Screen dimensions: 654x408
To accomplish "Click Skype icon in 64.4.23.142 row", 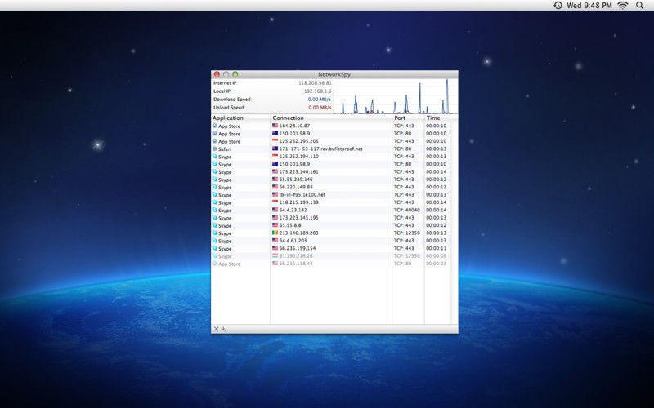I will (x=215, y=210).
